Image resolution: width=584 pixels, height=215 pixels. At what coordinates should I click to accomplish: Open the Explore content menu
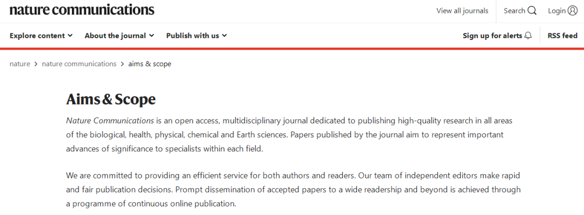click(x=41, y=36)
